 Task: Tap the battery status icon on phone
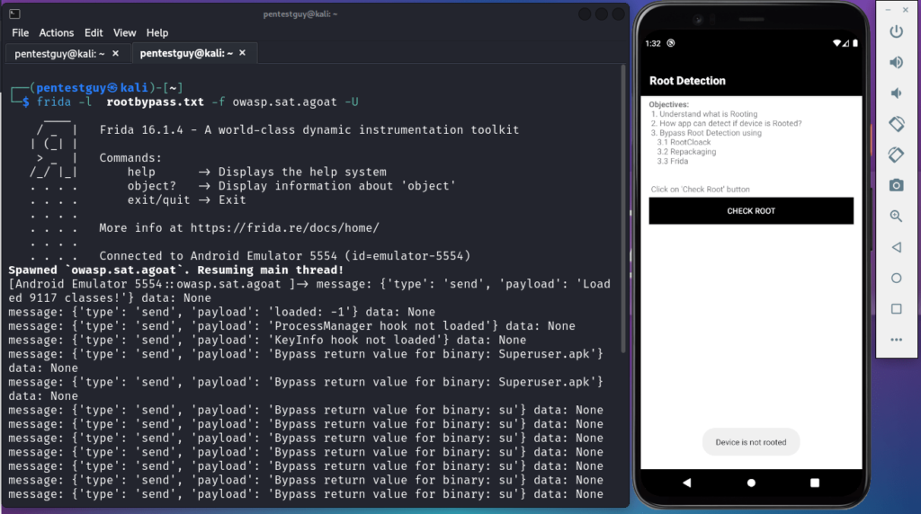coord(854,43)
